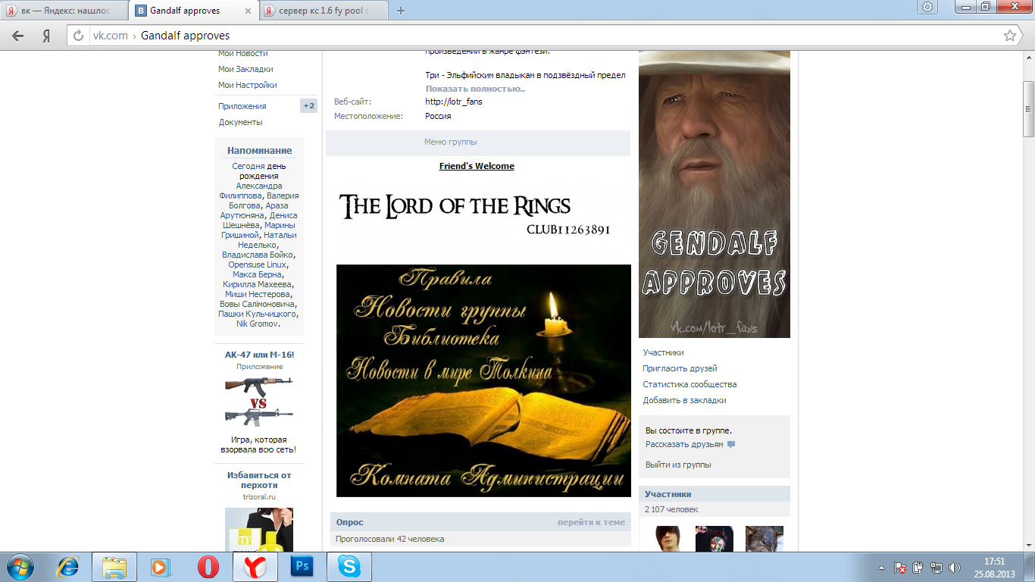Open Photoshop from the taskbar
The width and height of the screenshot is (1035, 582).
tap(302, 567)
